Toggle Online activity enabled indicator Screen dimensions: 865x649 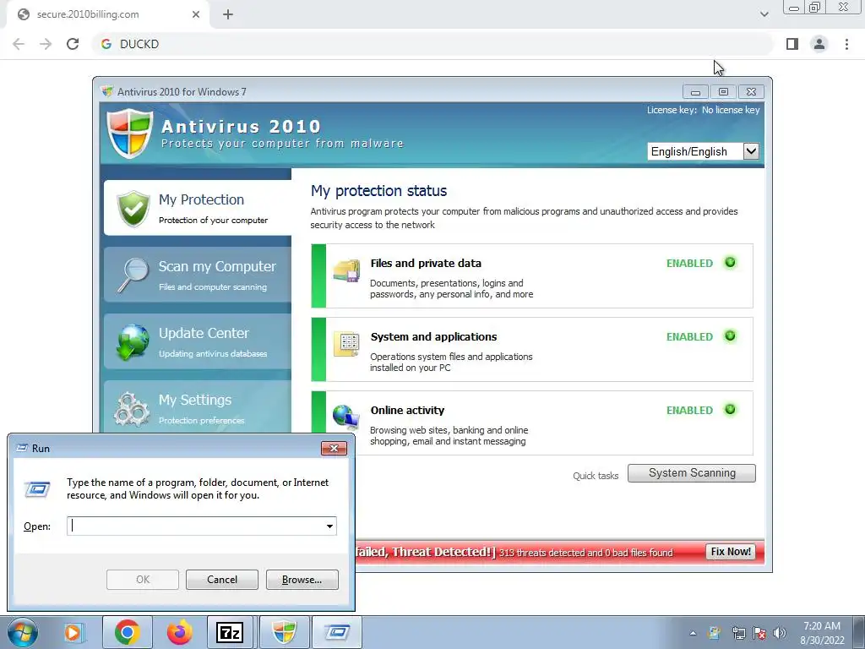(730, 410)
